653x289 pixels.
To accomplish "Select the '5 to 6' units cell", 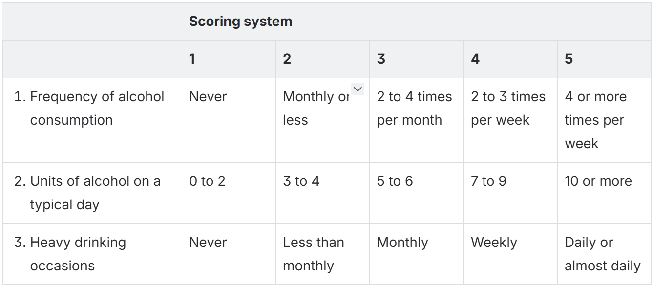I will tap(395, 181).
